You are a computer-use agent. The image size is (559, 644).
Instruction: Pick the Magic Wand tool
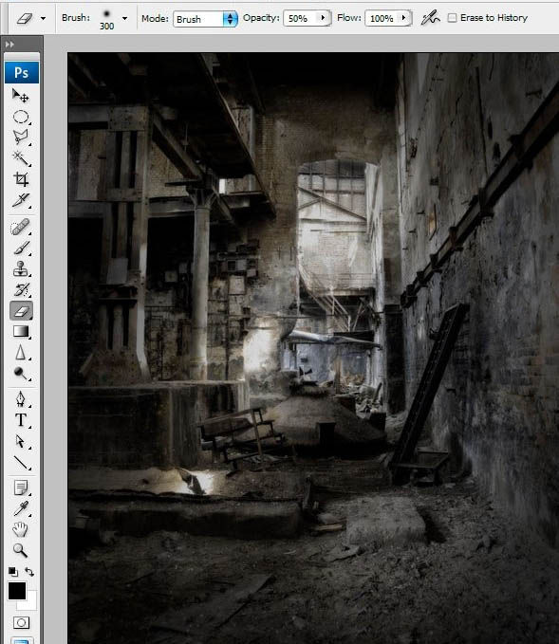tap(21, 158)
